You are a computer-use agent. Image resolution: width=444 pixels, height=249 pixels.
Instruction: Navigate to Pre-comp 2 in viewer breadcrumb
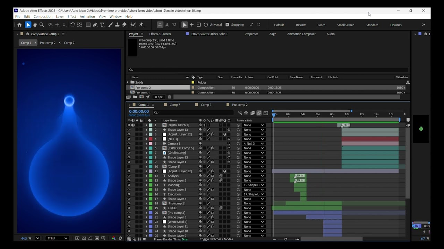pos(48,43)
